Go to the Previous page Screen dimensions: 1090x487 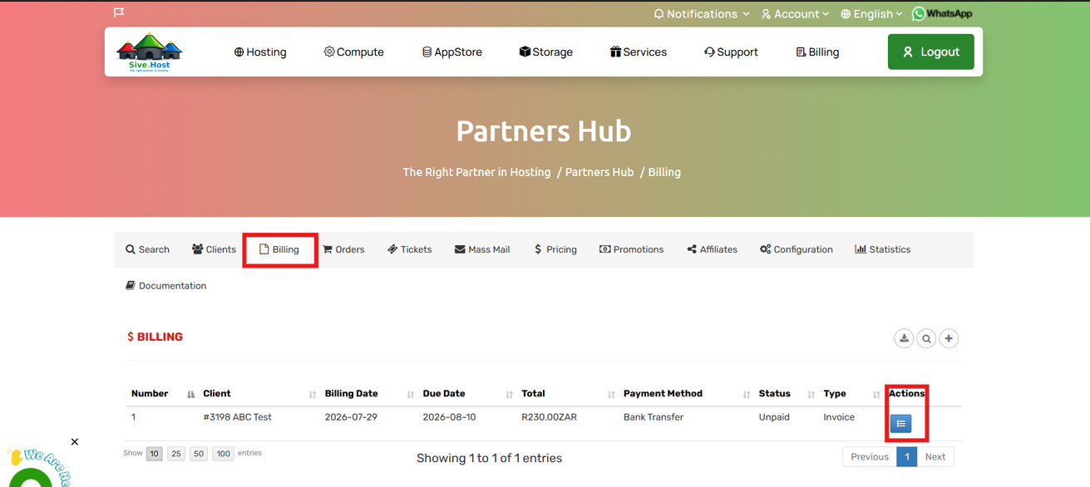(870, 457)
